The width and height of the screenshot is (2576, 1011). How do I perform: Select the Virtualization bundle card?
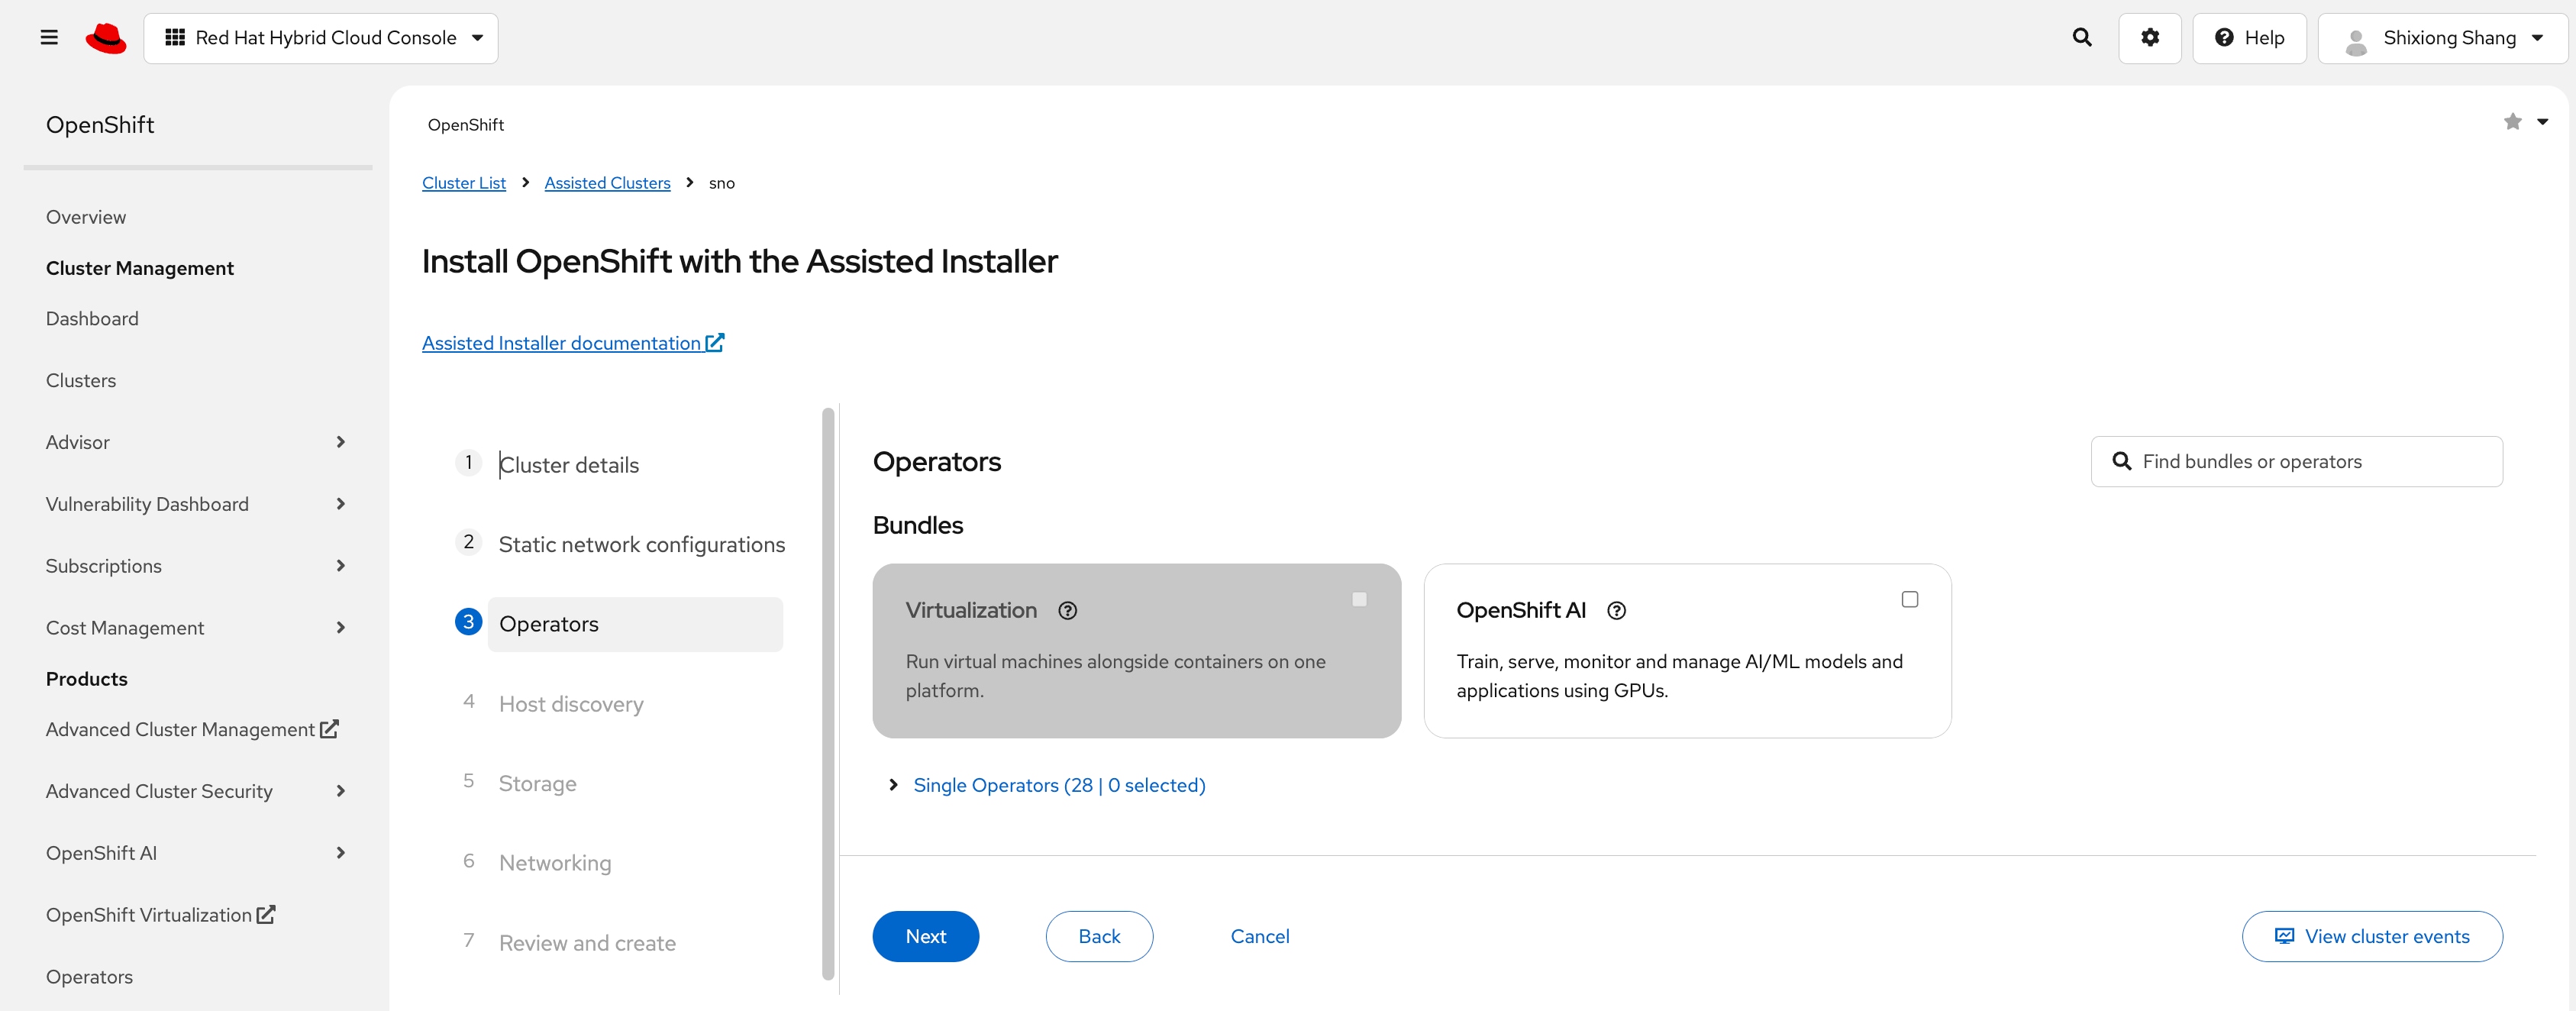1137,651
